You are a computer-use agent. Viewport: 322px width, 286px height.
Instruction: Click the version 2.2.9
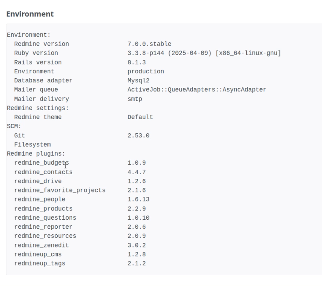[x=137, y=209]
